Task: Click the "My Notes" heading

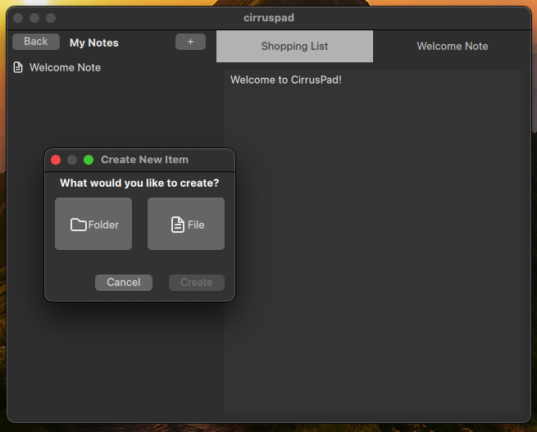Action: pyautogui.click(x=94, y=43)
